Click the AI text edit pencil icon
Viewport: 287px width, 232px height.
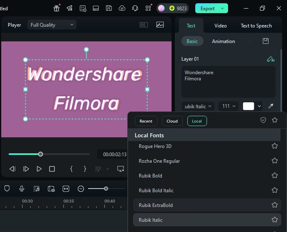click(x=271, y=59)
